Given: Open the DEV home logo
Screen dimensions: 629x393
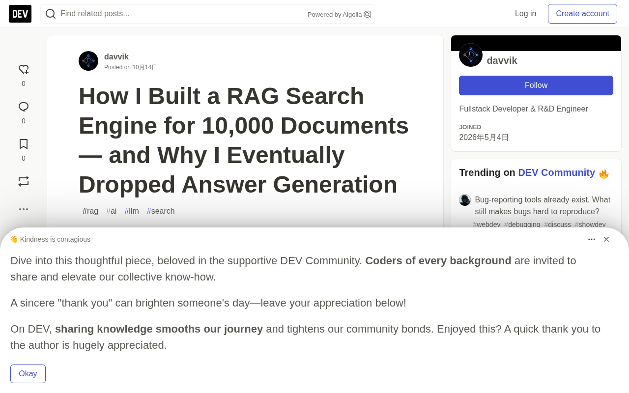Looking at the screenshot, I should coord(20,14).
